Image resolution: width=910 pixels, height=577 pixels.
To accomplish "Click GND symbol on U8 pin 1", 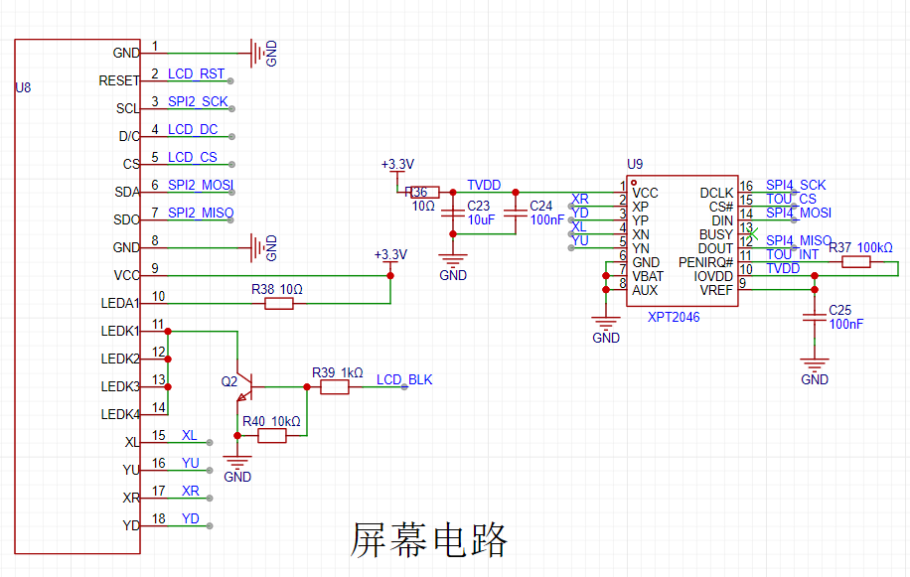I will click(257, 54).
